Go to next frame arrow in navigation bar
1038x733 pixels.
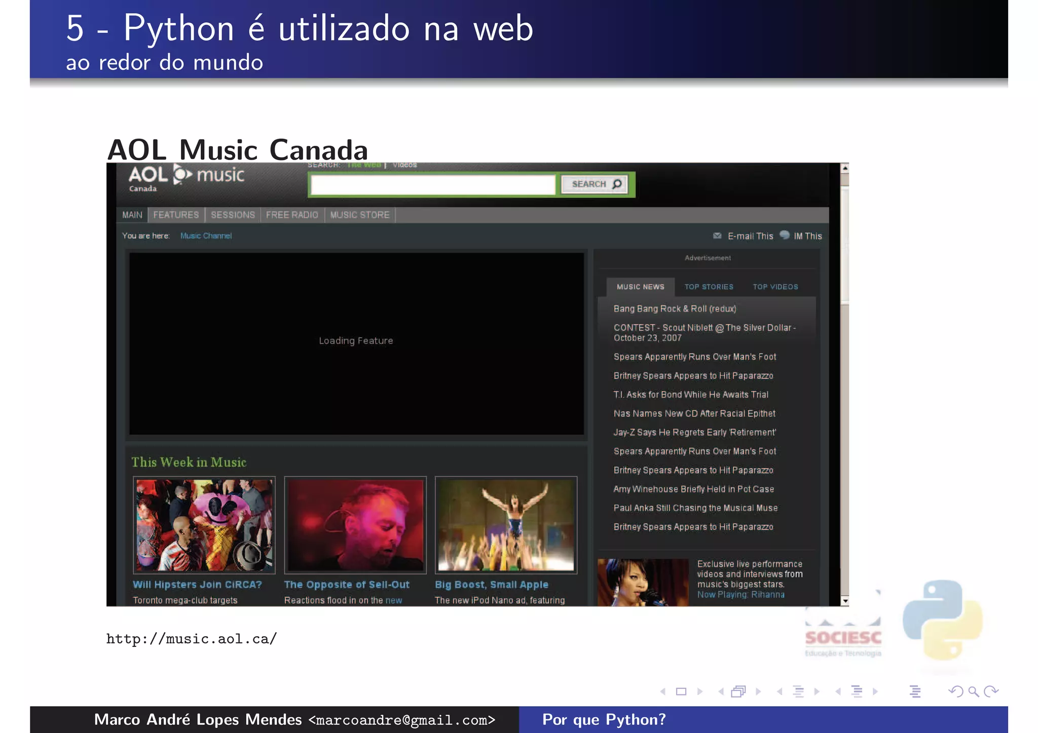[x=759, y=691]
